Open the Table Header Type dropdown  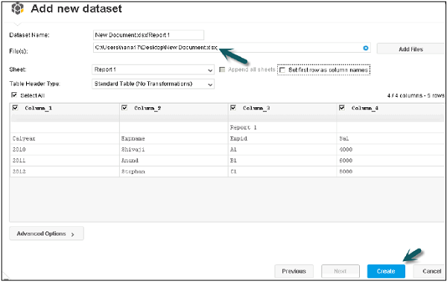[x=153, y=84]
